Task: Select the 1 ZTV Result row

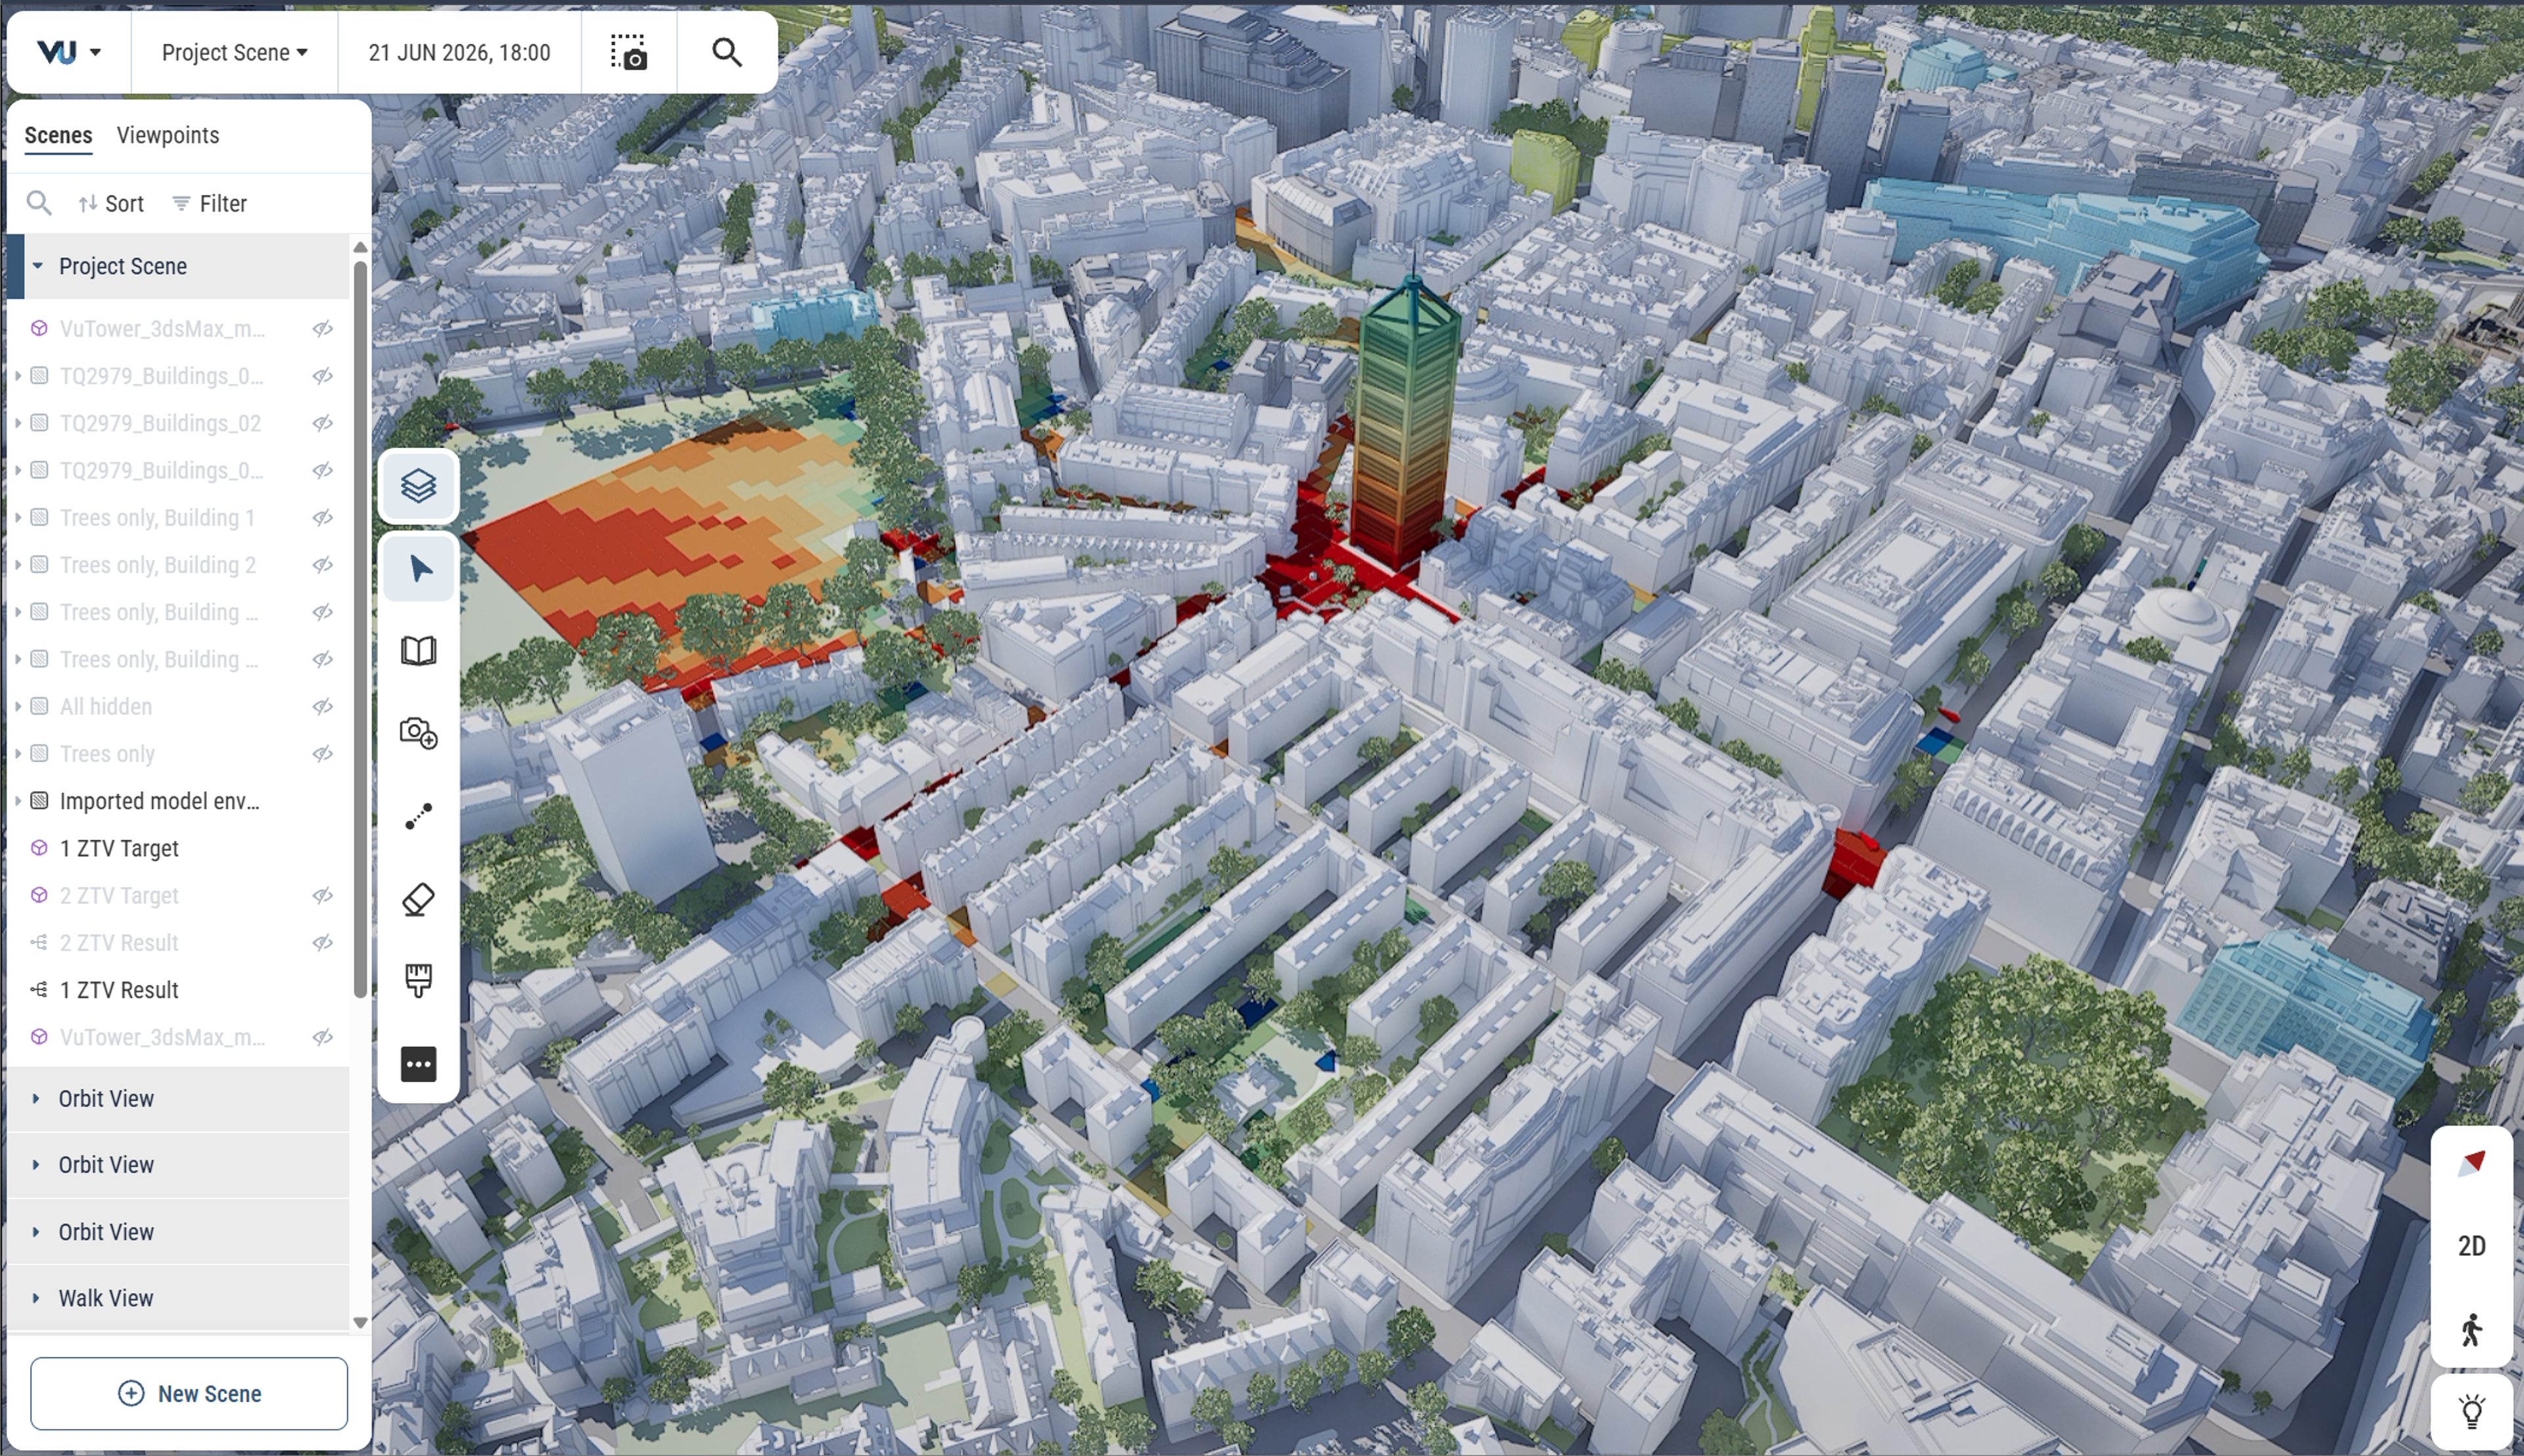Action: (178, 990)
